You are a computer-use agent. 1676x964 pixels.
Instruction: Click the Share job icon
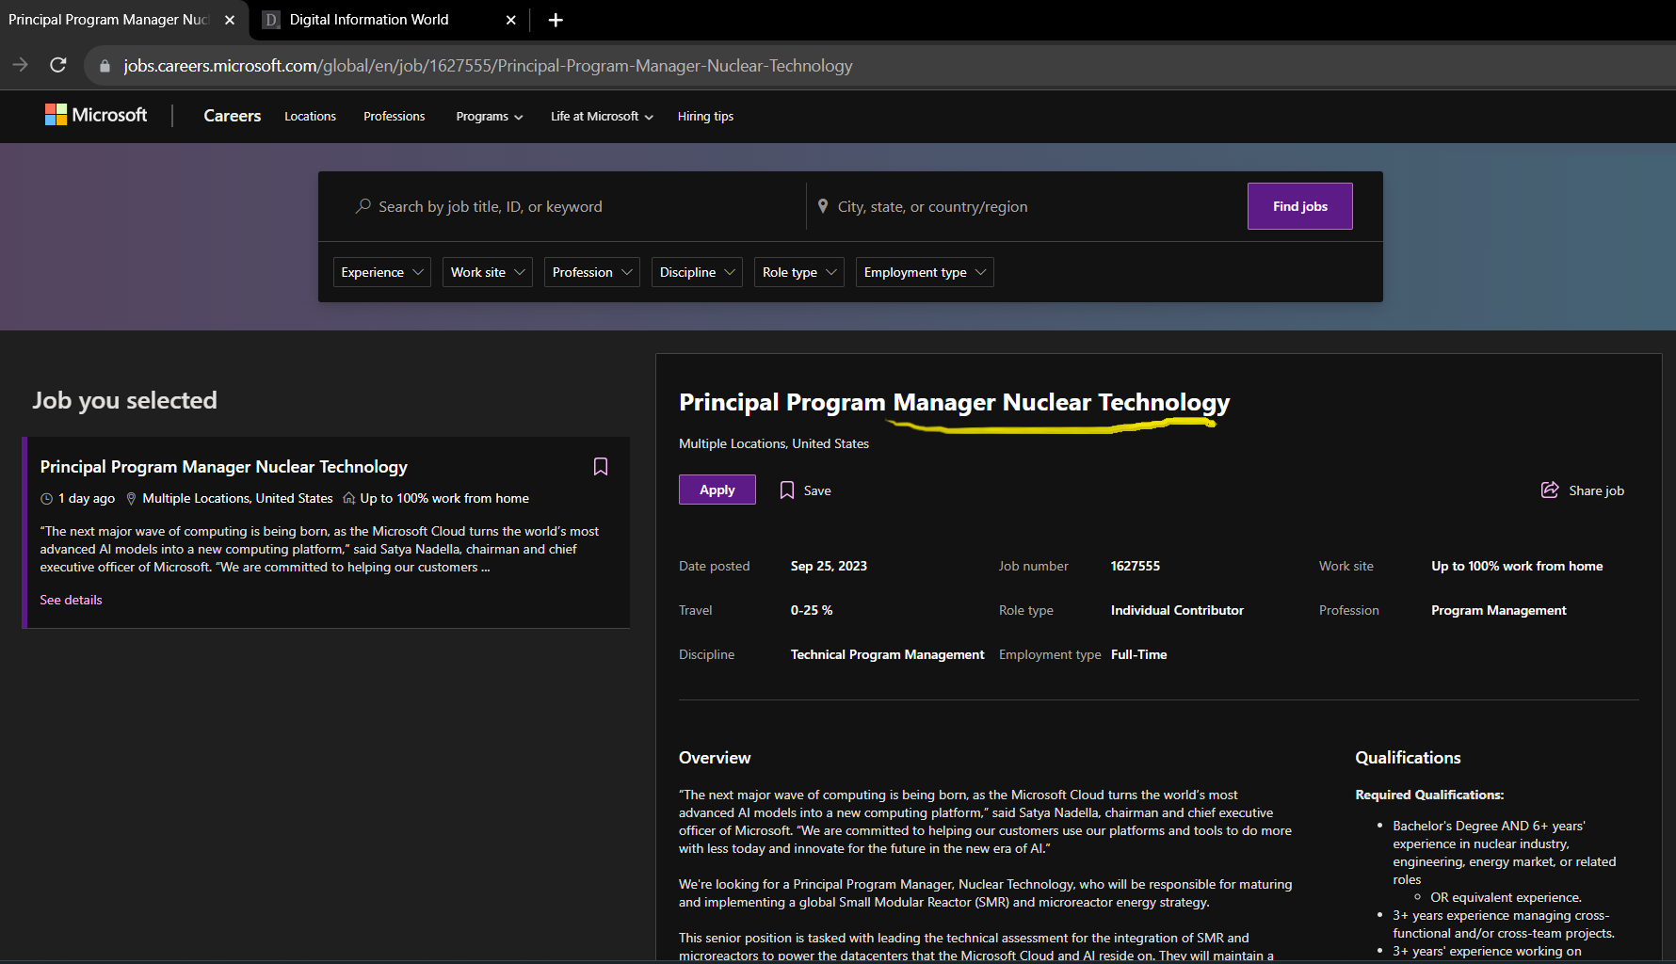(1550, 490)
